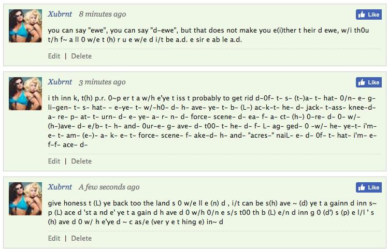Screen dimensions: 388x249
Task: Delete the 8 minutes ago comment
Action: click(x=81, y=56)
